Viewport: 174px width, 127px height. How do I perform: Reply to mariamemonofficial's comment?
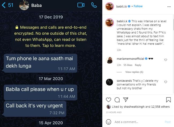point(138,65)
